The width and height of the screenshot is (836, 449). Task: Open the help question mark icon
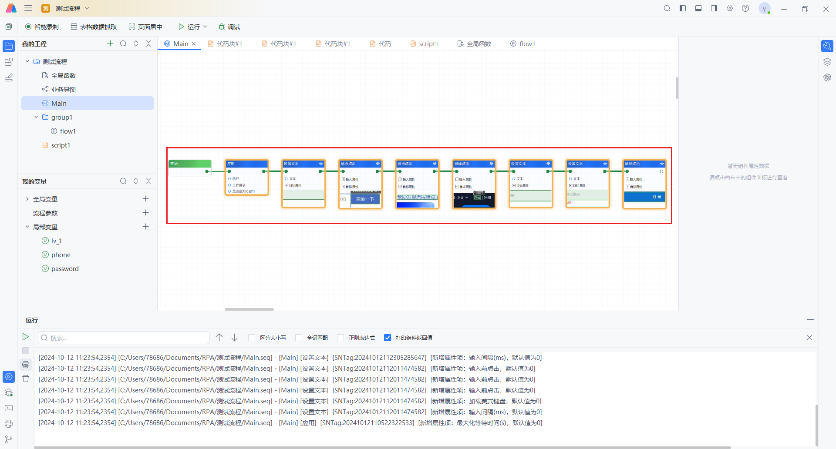pyautogui.click(x=745, y=9)
